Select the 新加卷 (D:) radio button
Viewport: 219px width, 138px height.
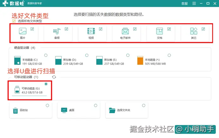(x=87, y=55)
